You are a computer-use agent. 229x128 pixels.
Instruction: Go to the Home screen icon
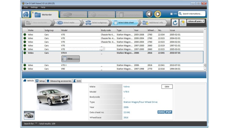click(26, 14)
